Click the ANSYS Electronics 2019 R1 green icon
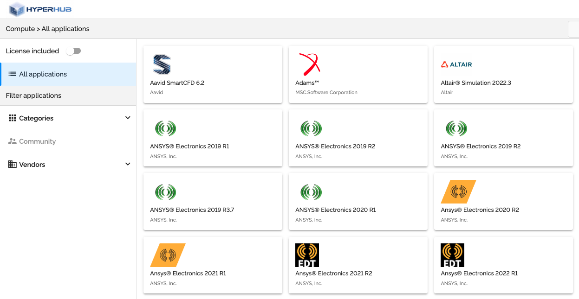579x299 pixels. pos(166,128)
